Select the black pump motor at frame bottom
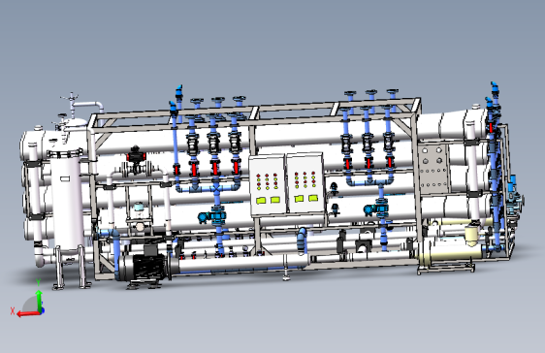The image size is (545, 353). click(149, 267)
